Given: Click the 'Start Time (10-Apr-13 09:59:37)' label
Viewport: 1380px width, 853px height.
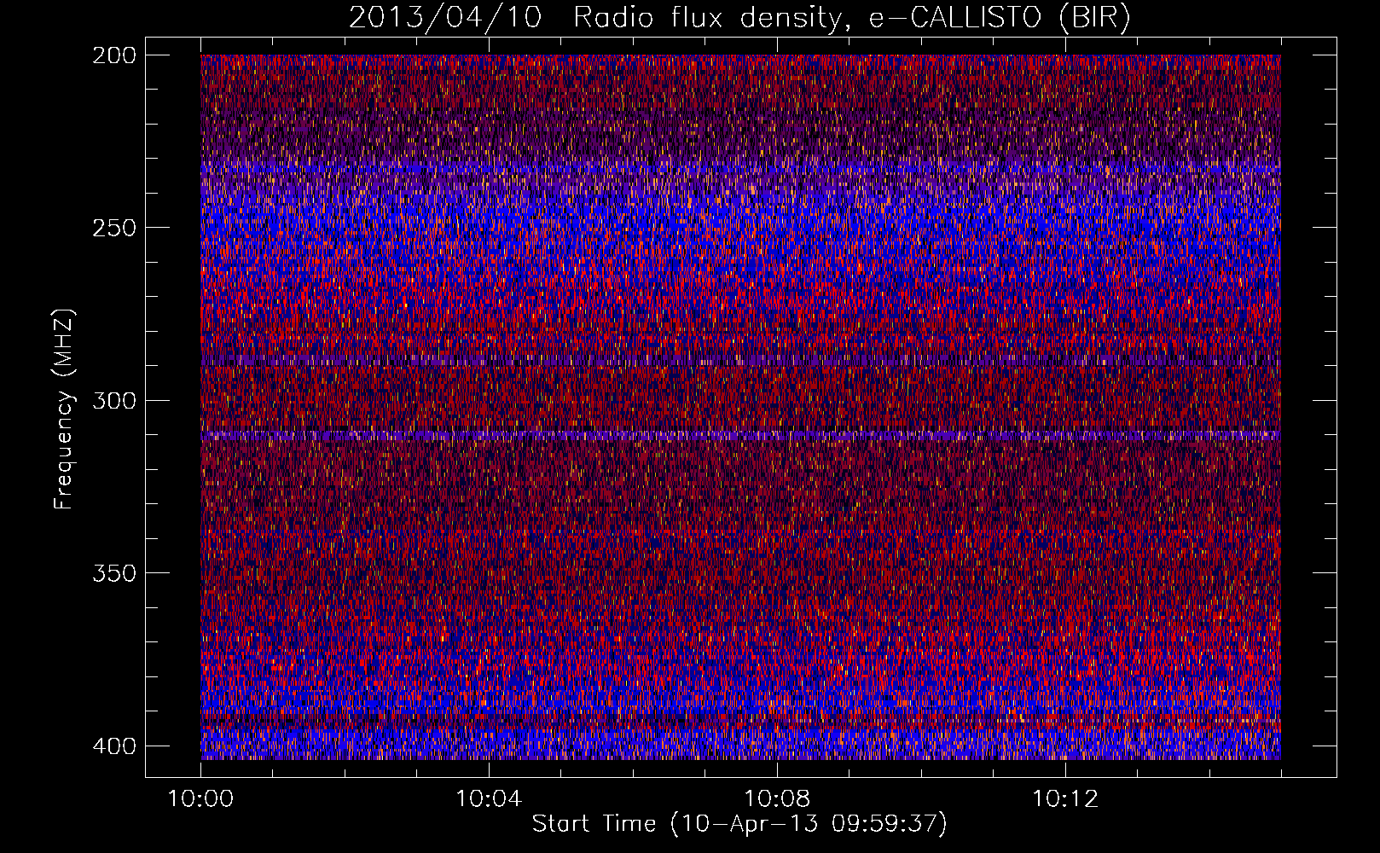Looking at the screenshot, I should tap(739, 824).
